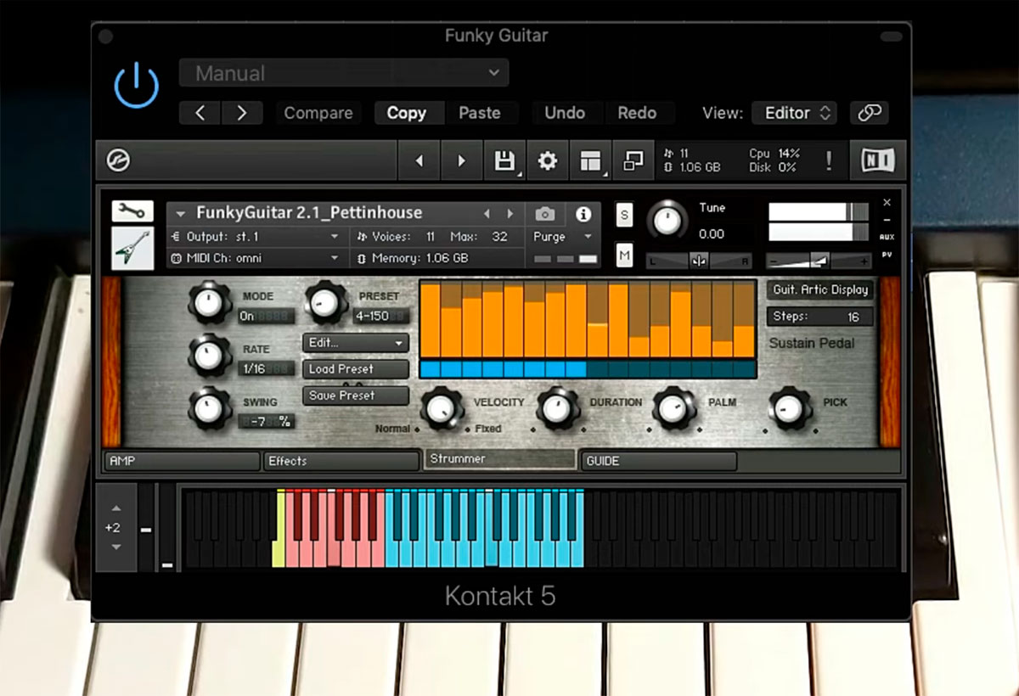Screen dimensions: 1019x696
Task: Toggle the PV button on the instrument header
Action: pos(887,254)
